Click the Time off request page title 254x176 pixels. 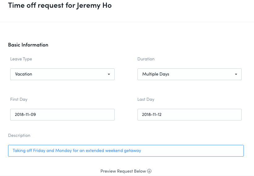[60, 6]
